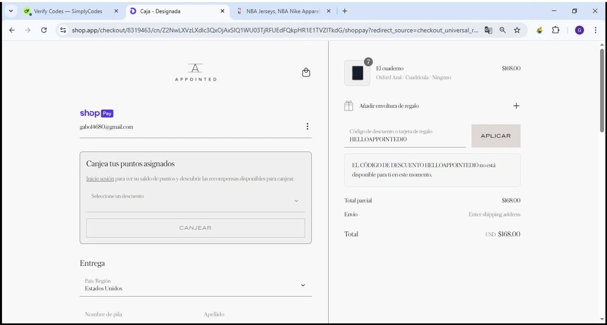The width and height of the screenshot is (607, 325).
Task: Reload the checkout page
Action: tap(44, 30)
